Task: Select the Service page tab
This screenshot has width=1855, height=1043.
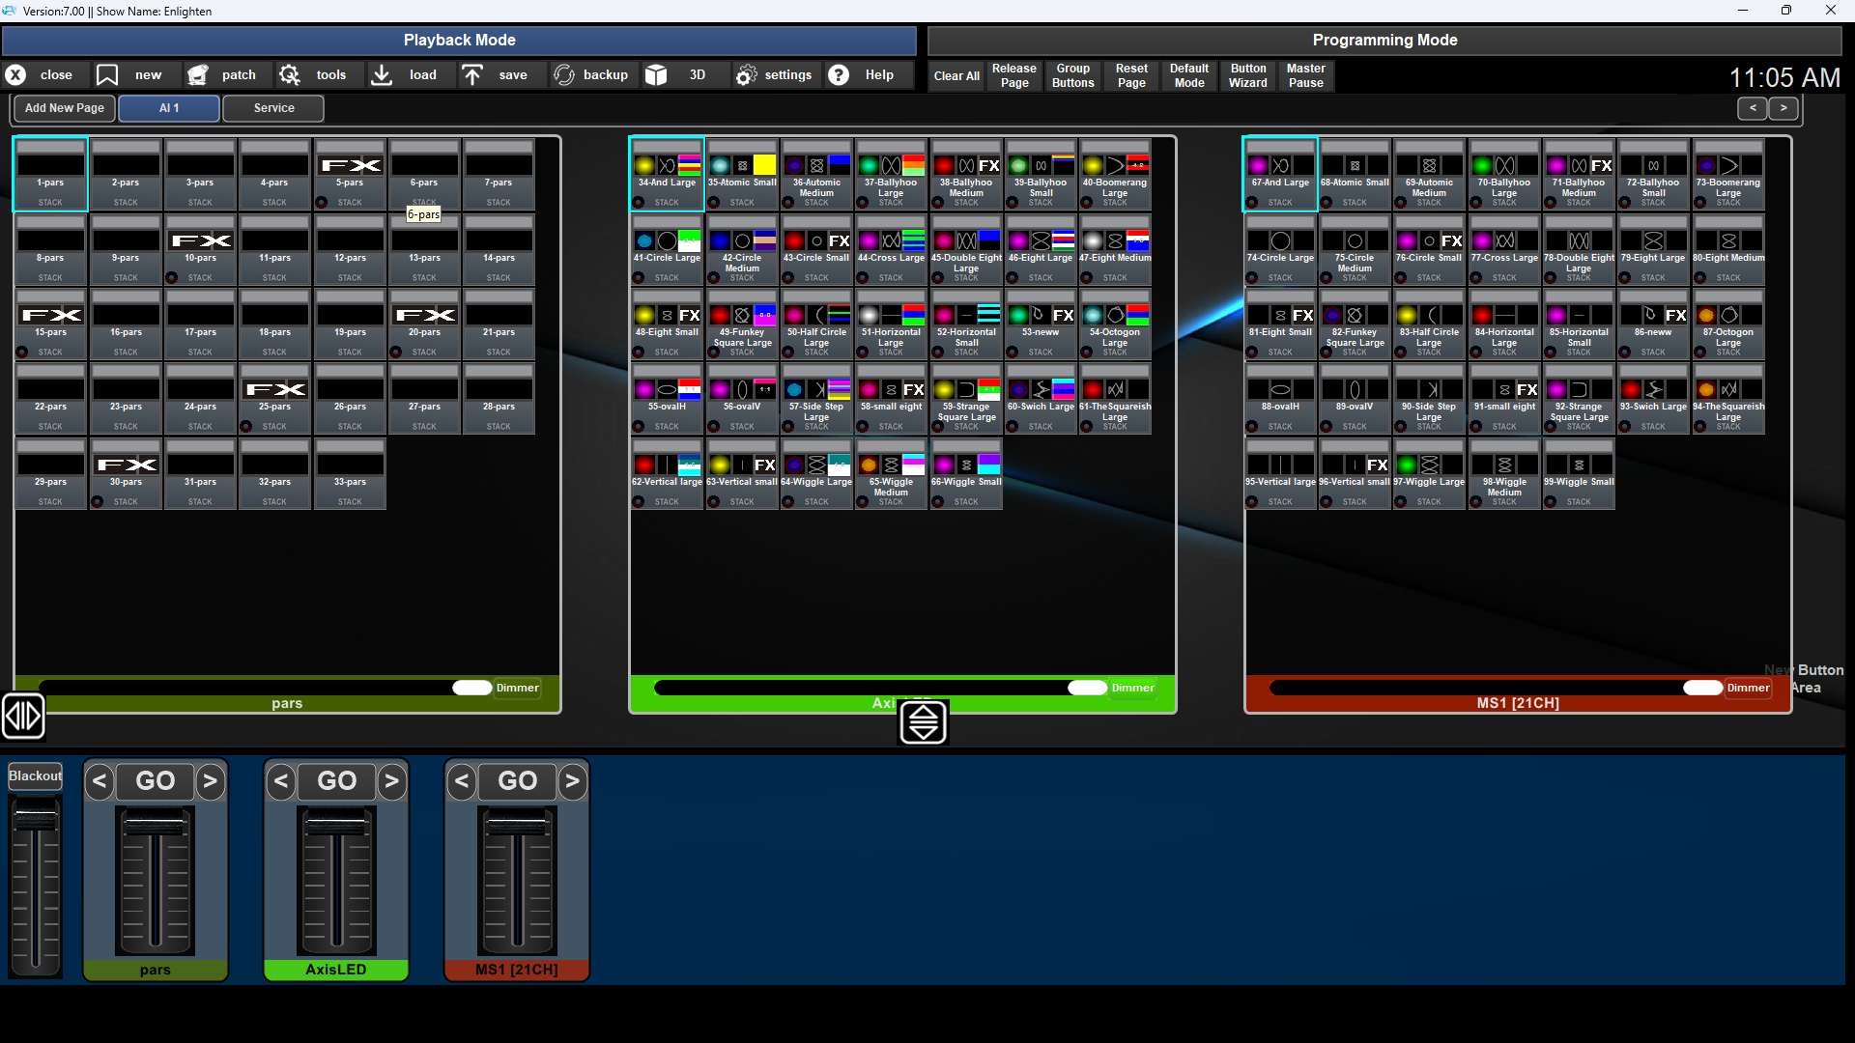Action: tap(273, 108)
